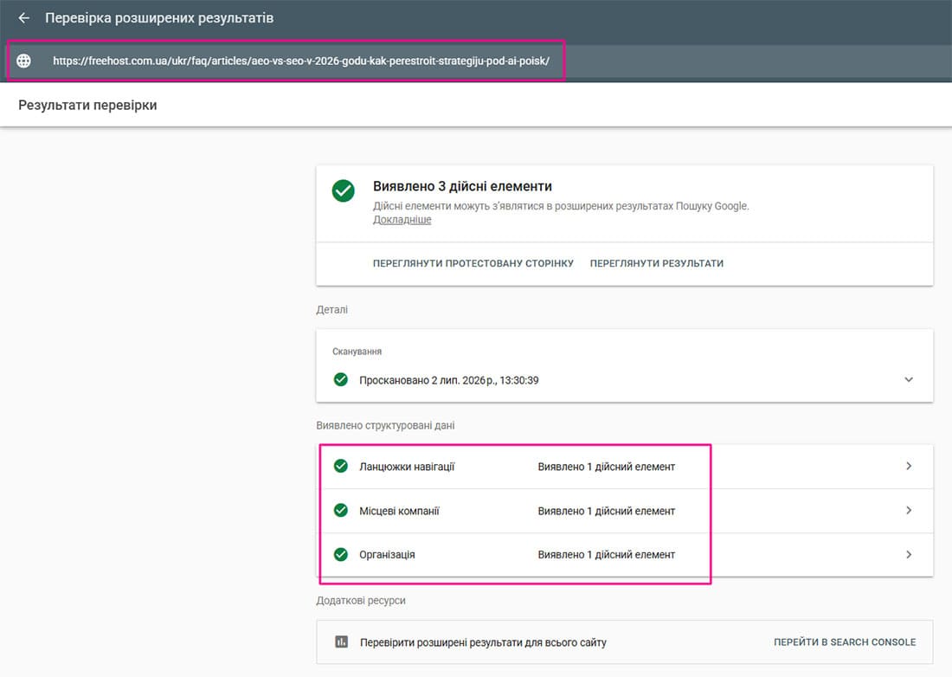
Task: Click ПЕРЕЙТИ В SEARCH CONSOLE link
Action: 845,642
